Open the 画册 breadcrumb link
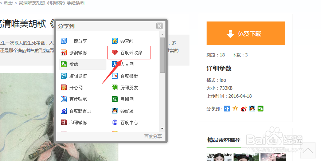 pos(8,3)
